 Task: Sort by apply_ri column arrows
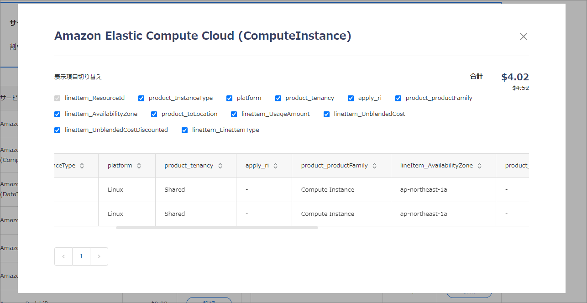coord(276,166)
